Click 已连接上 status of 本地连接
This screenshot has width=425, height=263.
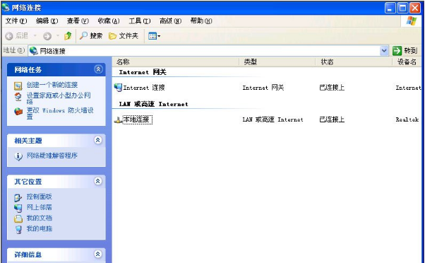[x=332, y=119]
